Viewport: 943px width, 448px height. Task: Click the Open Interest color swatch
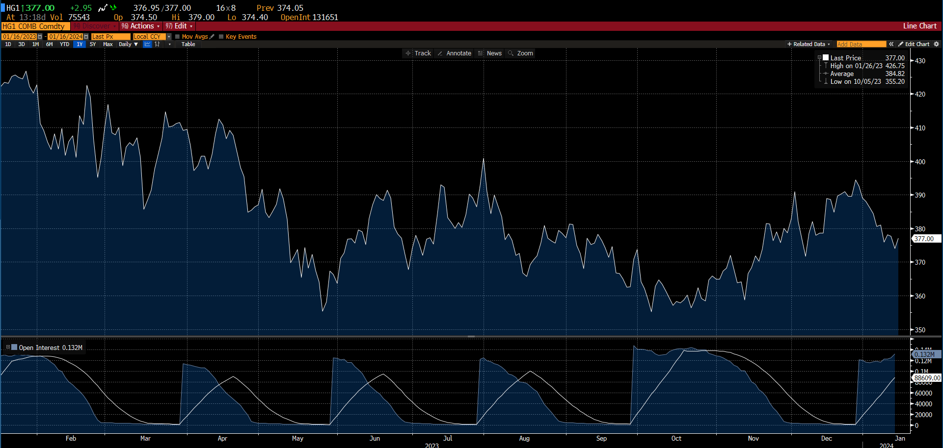(x=14, y=347)
